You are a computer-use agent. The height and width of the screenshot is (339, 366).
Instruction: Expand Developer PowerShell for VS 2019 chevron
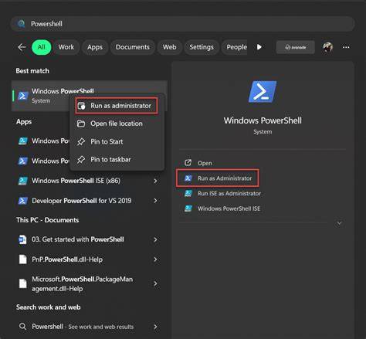click(155, 201)
